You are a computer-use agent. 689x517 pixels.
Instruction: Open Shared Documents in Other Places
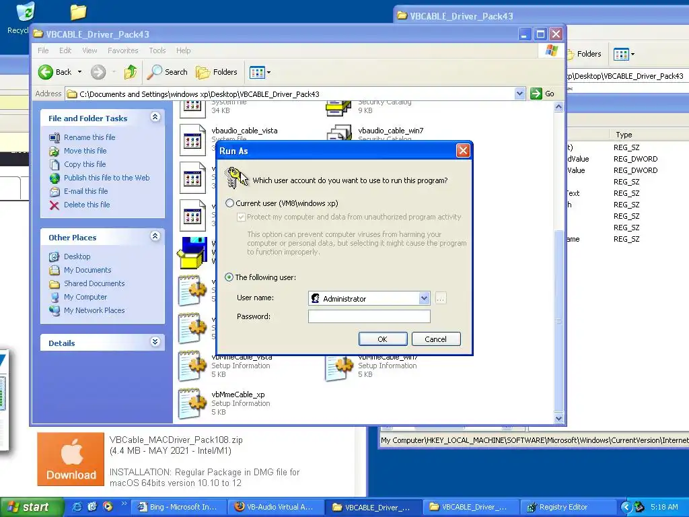(94, 283)
